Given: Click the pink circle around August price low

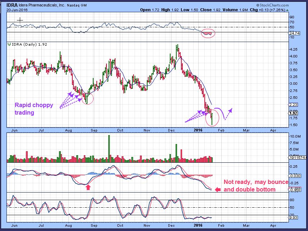Looking at the screenshot, I should click(x=87, y=98).
